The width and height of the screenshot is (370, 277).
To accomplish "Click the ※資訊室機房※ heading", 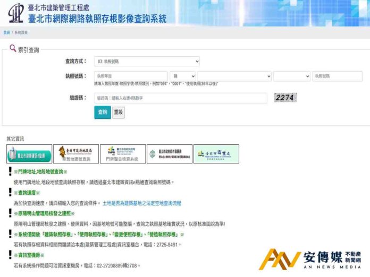I will coord(29,255).
